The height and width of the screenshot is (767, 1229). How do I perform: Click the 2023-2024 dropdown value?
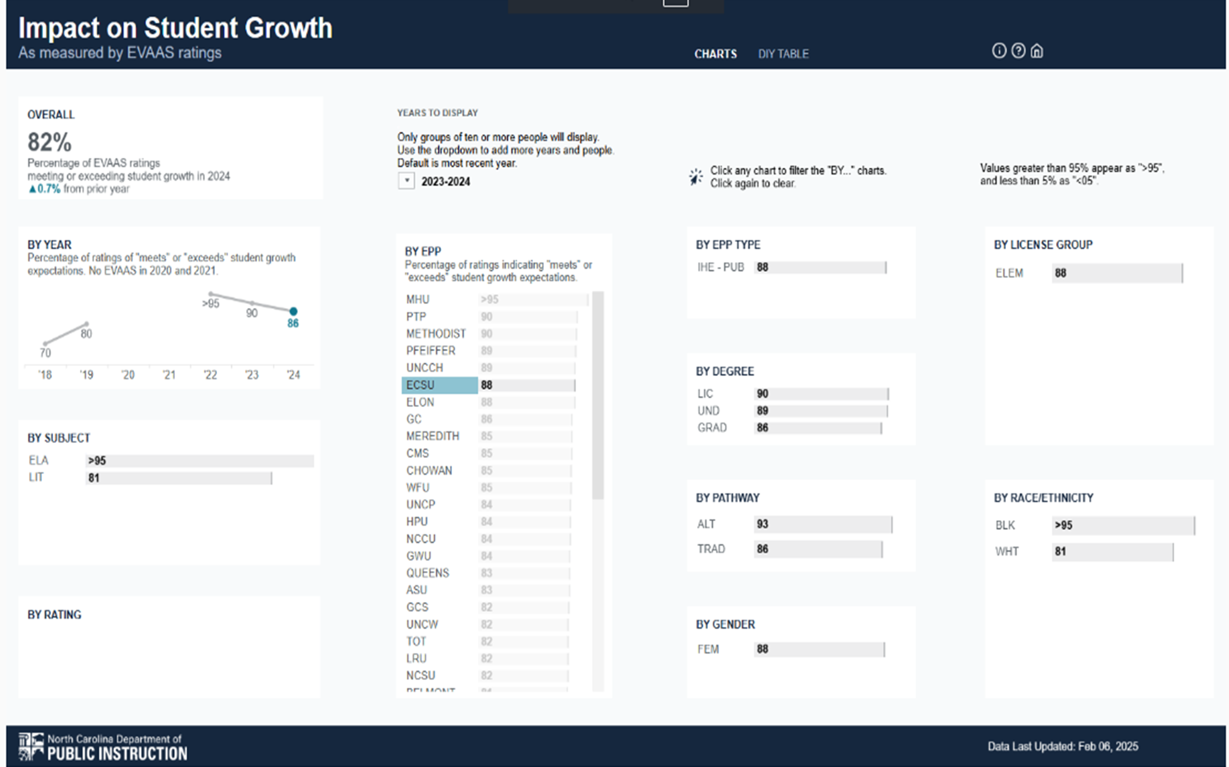click(x=446, y=182)
